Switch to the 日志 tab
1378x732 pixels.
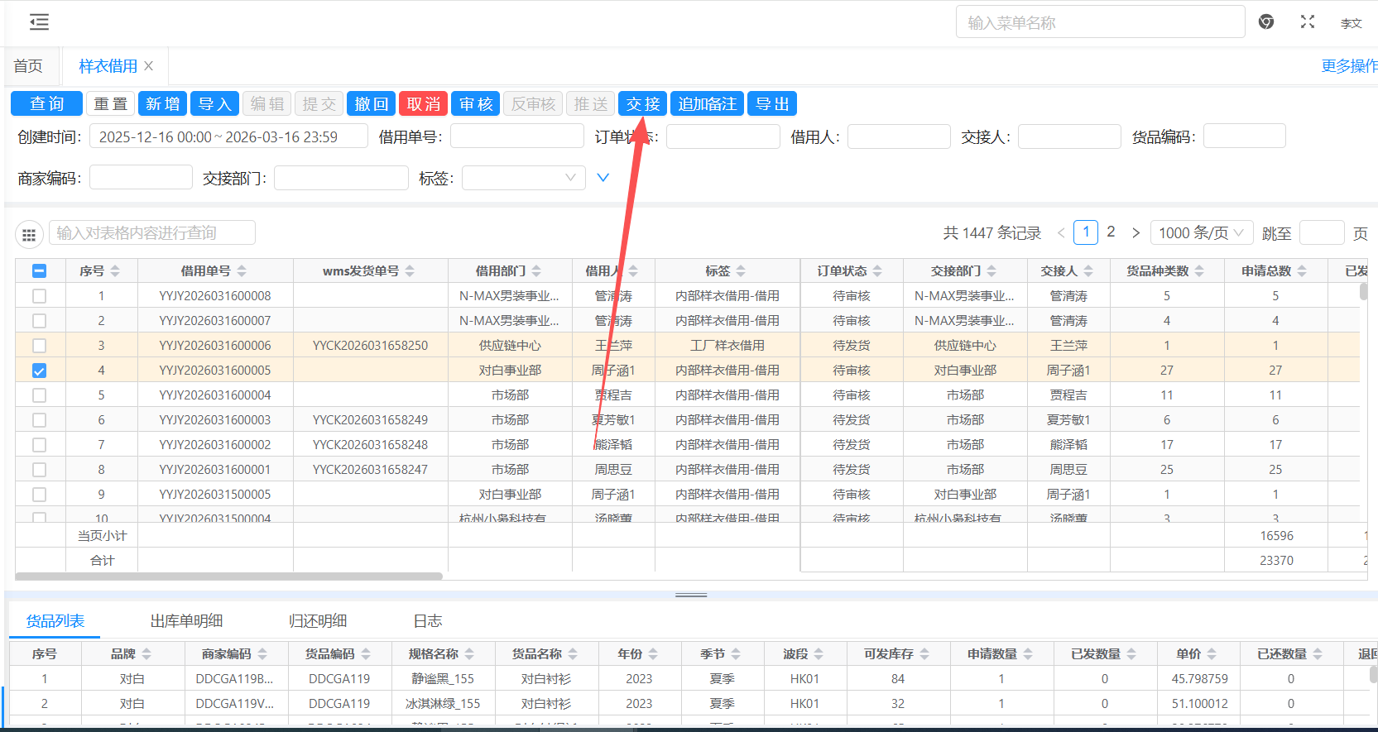[x=427, y=621]
